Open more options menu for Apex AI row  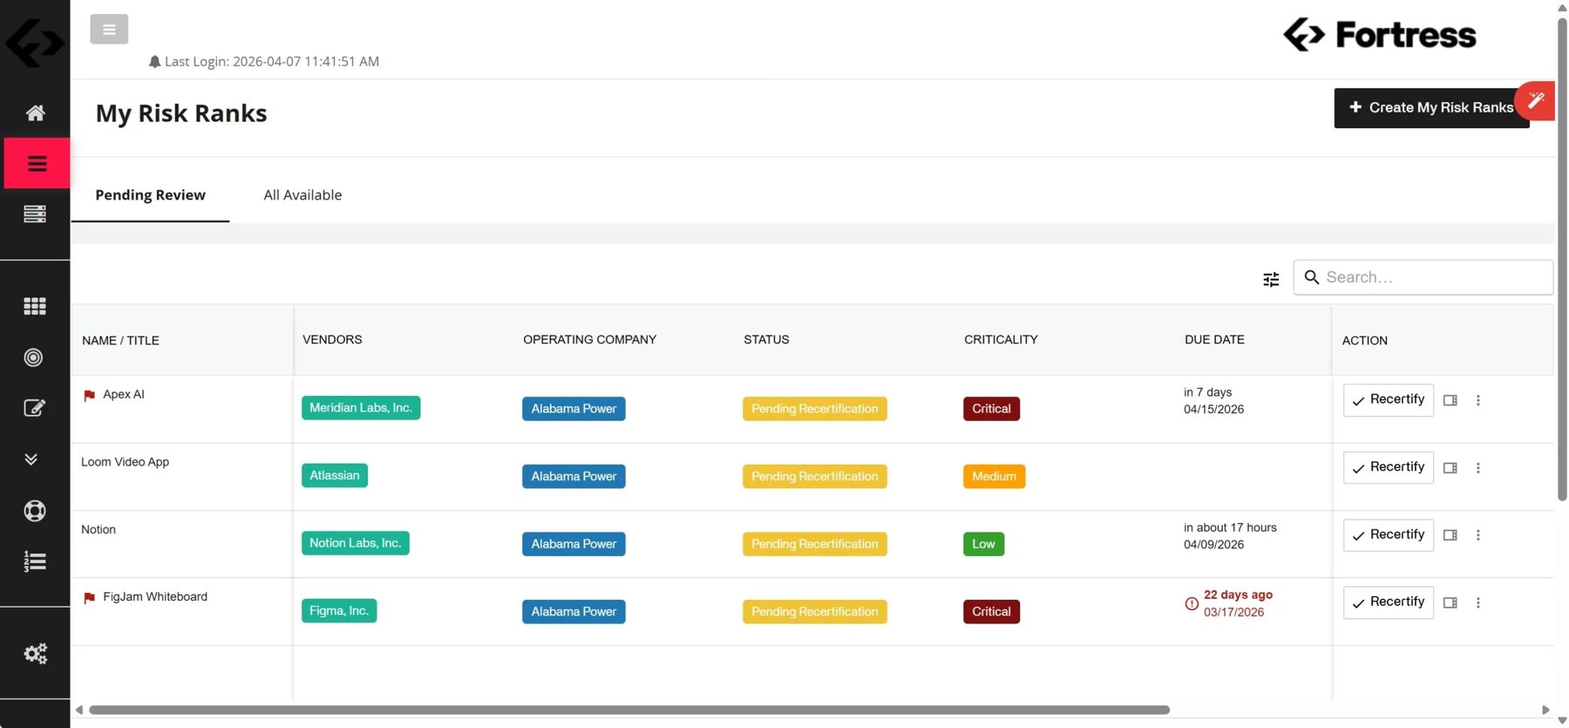[1477, 400]
